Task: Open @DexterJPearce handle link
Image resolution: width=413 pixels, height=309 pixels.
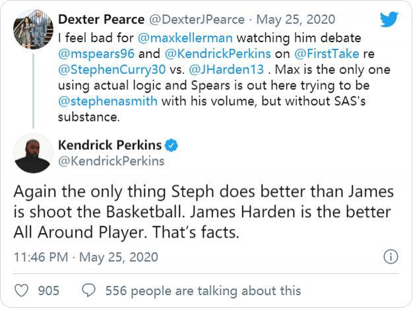Action: click(x=193, y=19)
